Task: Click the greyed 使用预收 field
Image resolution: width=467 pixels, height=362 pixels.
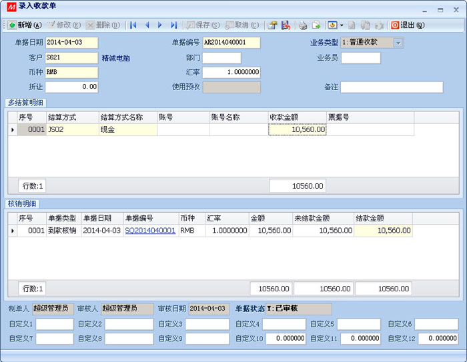Action: coord(231,87)
